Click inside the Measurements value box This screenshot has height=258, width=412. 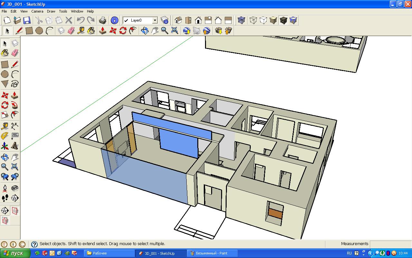click(391, 244)
